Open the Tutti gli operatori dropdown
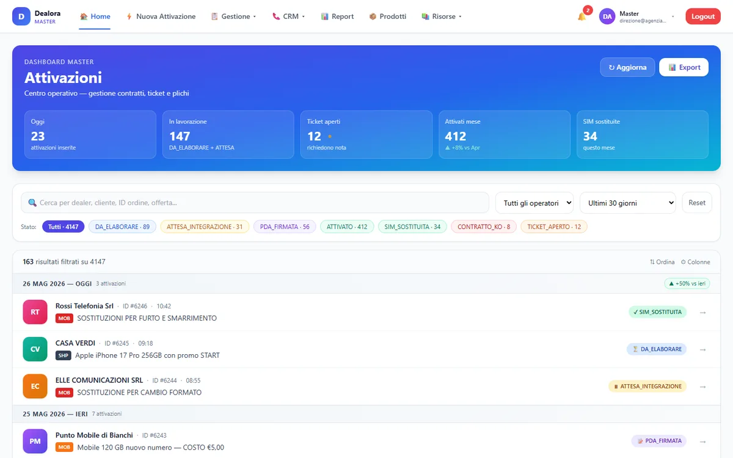 [x=534, y=203]
